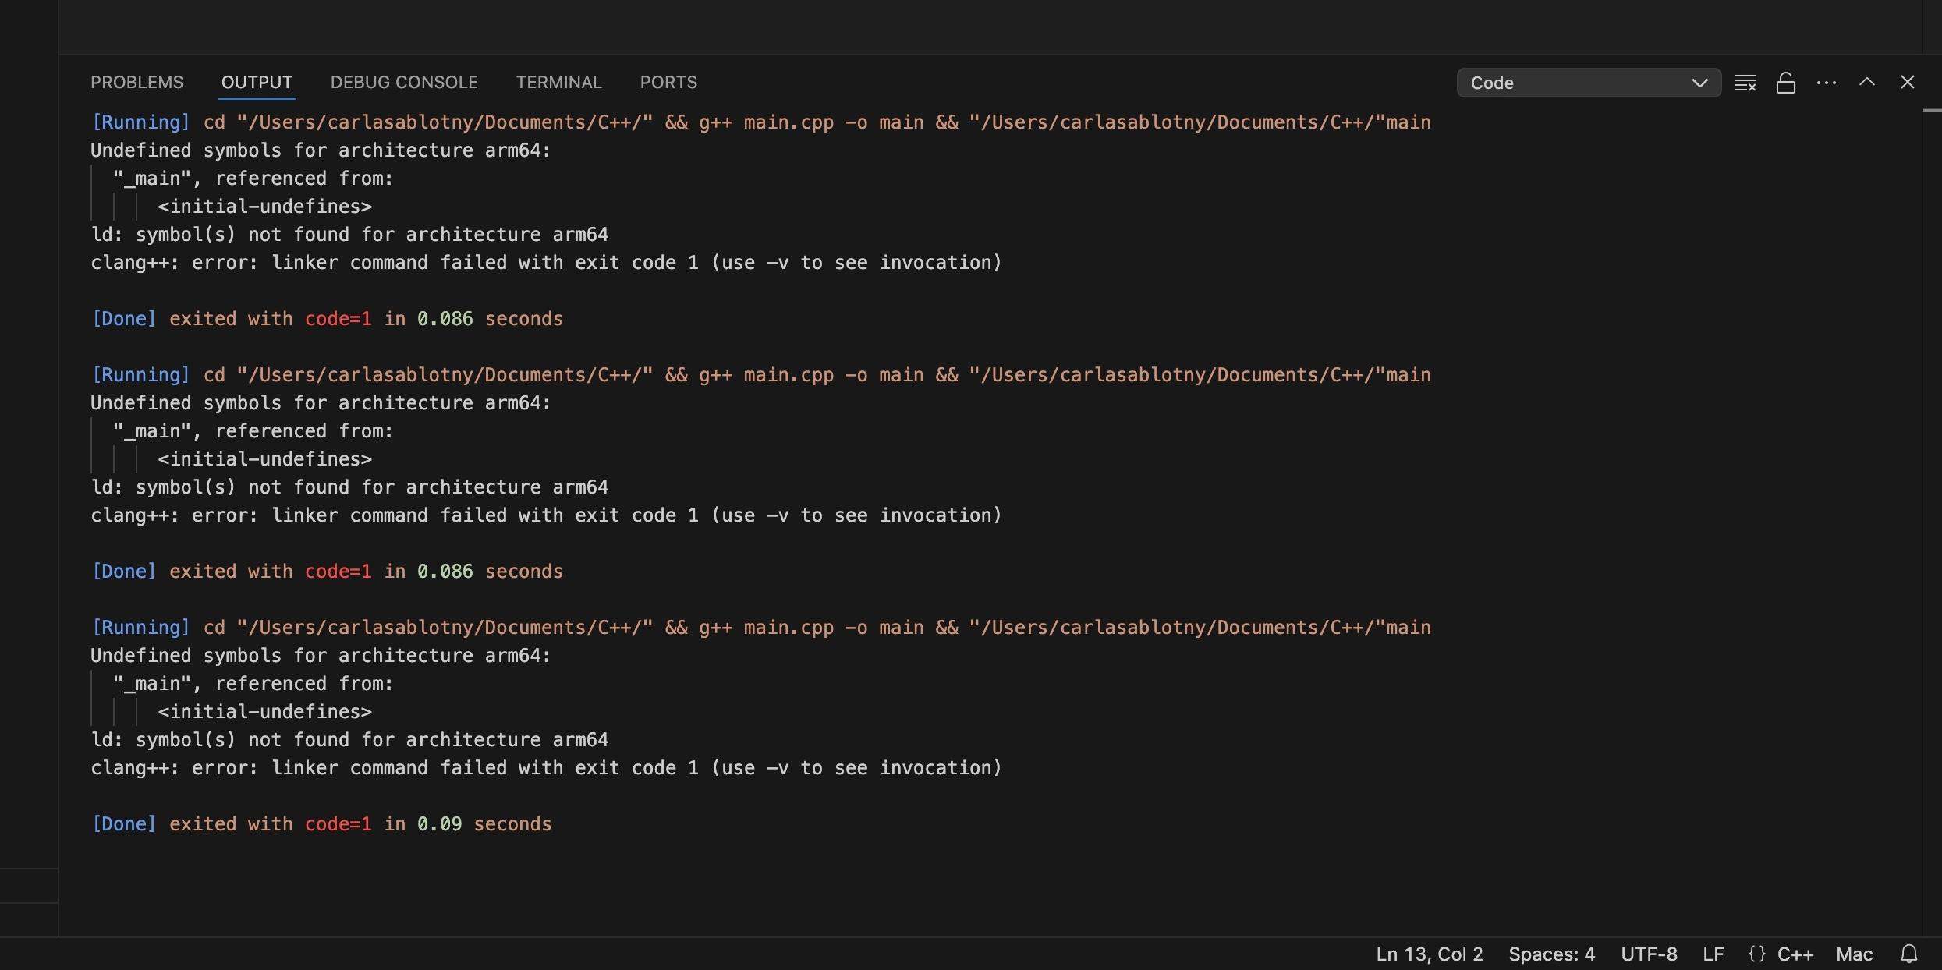Image resolution: width=1942 pixels, height=970 pixels.
Task: Change end-of-line sequence via LF
Action: tap(1713, 953)
